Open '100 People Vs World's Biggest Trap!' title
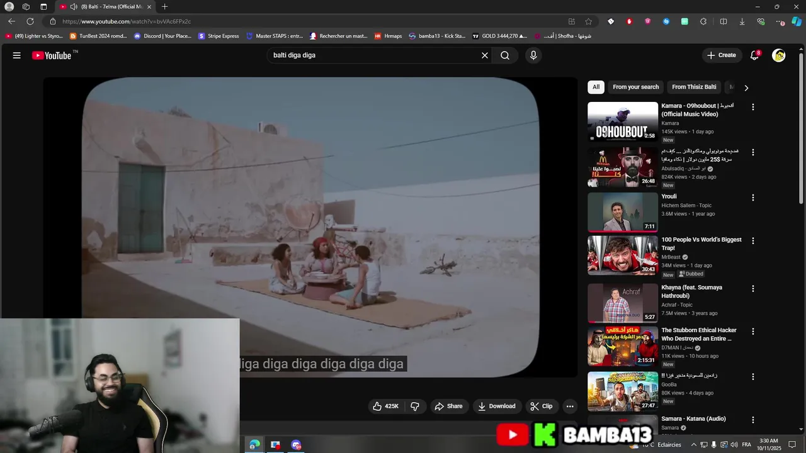This screenshot has width=806, height=453. coord(701,243)
